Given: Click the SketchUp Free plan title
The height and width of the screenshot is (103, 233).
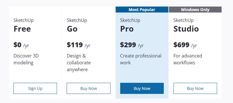Looking at the screenshot, I should (23, 25).
